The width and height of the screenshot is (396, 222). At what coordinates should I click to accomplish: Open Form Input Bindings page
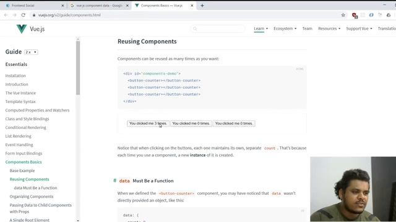[24, 153]
